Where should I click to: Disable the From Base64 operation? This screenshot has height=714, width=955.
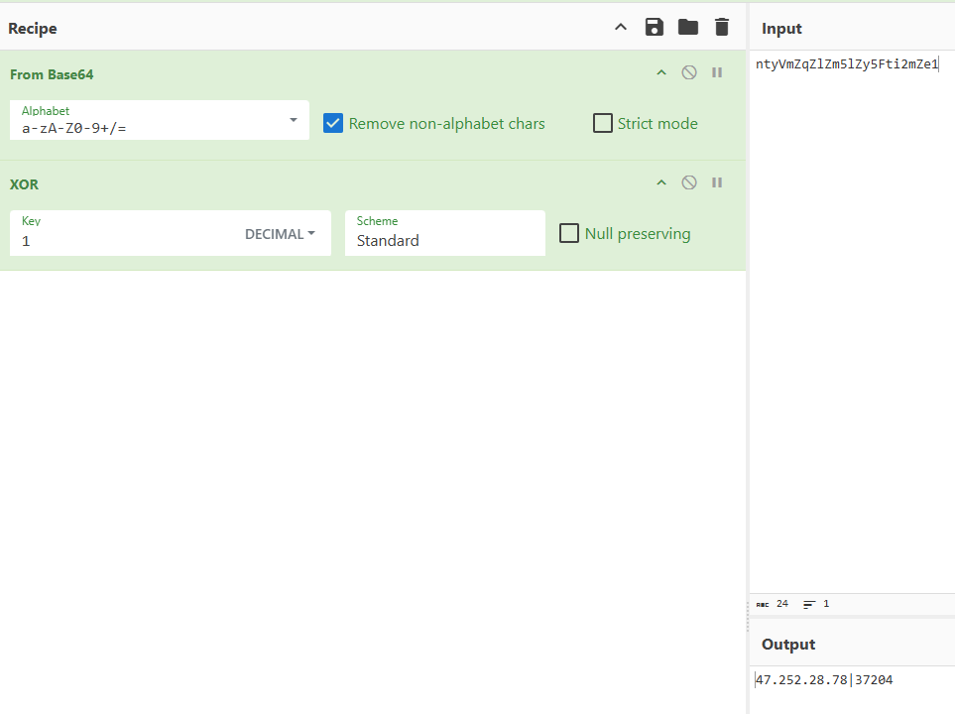pos(689,72)
